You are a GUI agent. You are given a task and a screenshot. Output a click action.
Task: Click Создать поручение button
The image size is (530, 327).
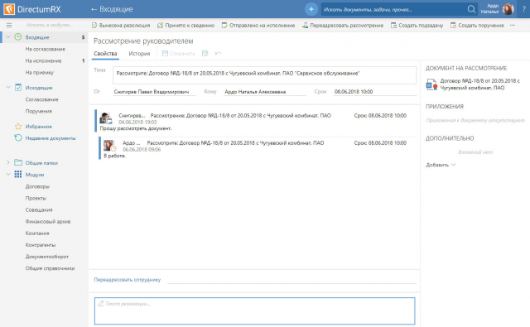point(477,26)
